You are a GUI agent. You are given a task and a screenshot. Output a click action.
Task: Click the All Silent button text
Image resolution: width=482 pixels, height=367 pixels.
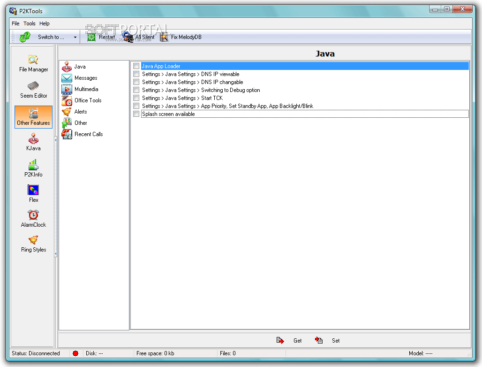click(145, 37)
